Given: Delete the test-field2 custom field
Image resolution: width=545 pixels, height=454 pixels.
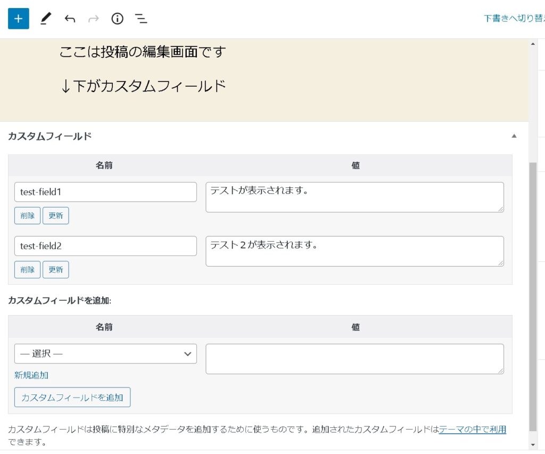Looking at the screenshot, I should (x=27, y=270).
